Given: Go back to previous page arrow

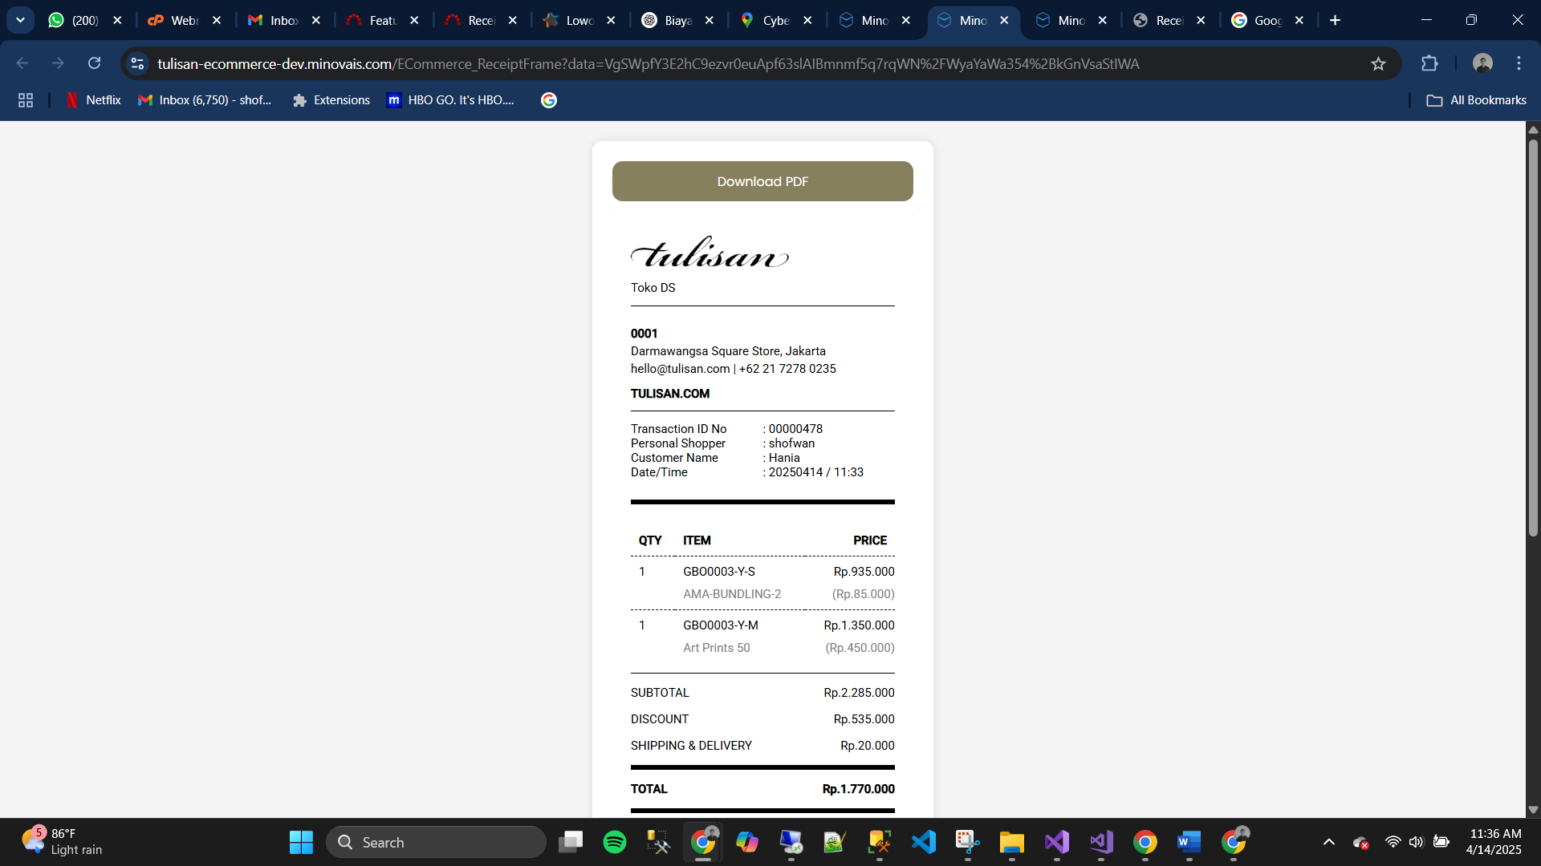Looking at the screenshot, I should pyautogui.click(x=22, y=63).
